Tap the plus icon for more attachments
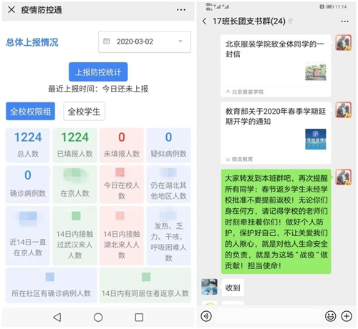 tap(347, 316)
